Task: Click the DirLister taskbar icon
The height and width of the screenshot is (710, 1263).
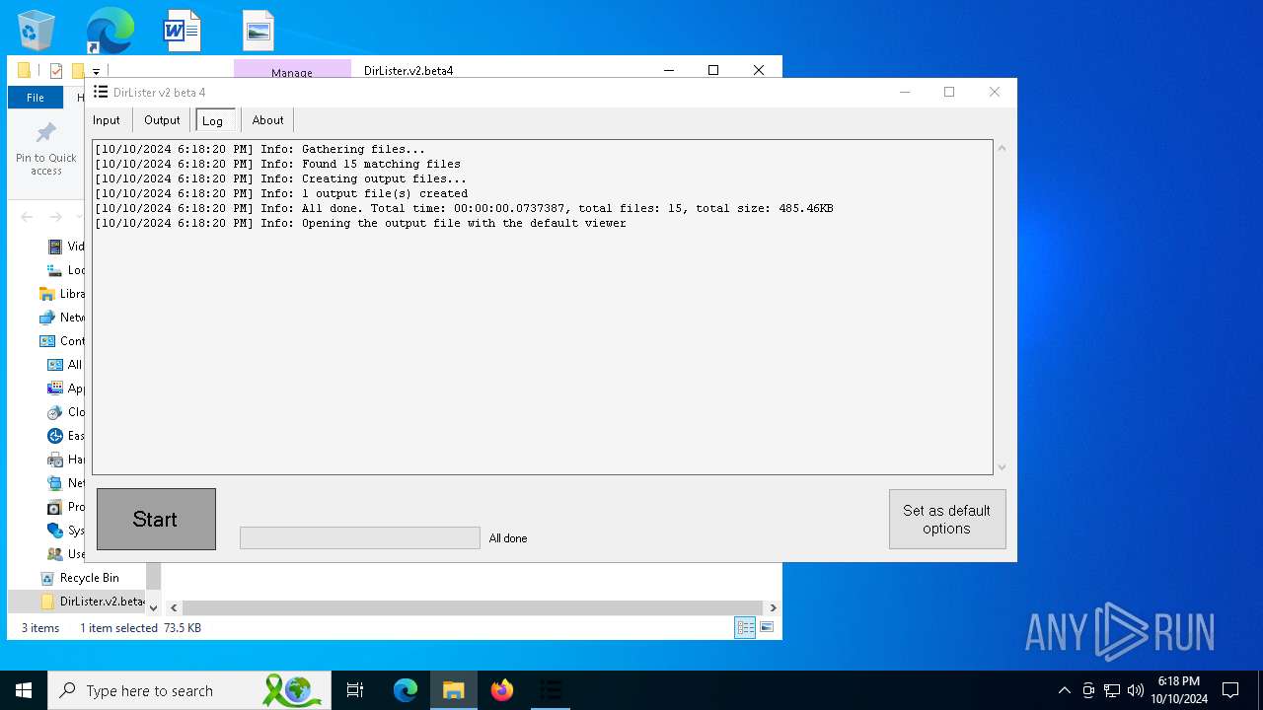Action: pyautogui.click(x=551, y=690)
